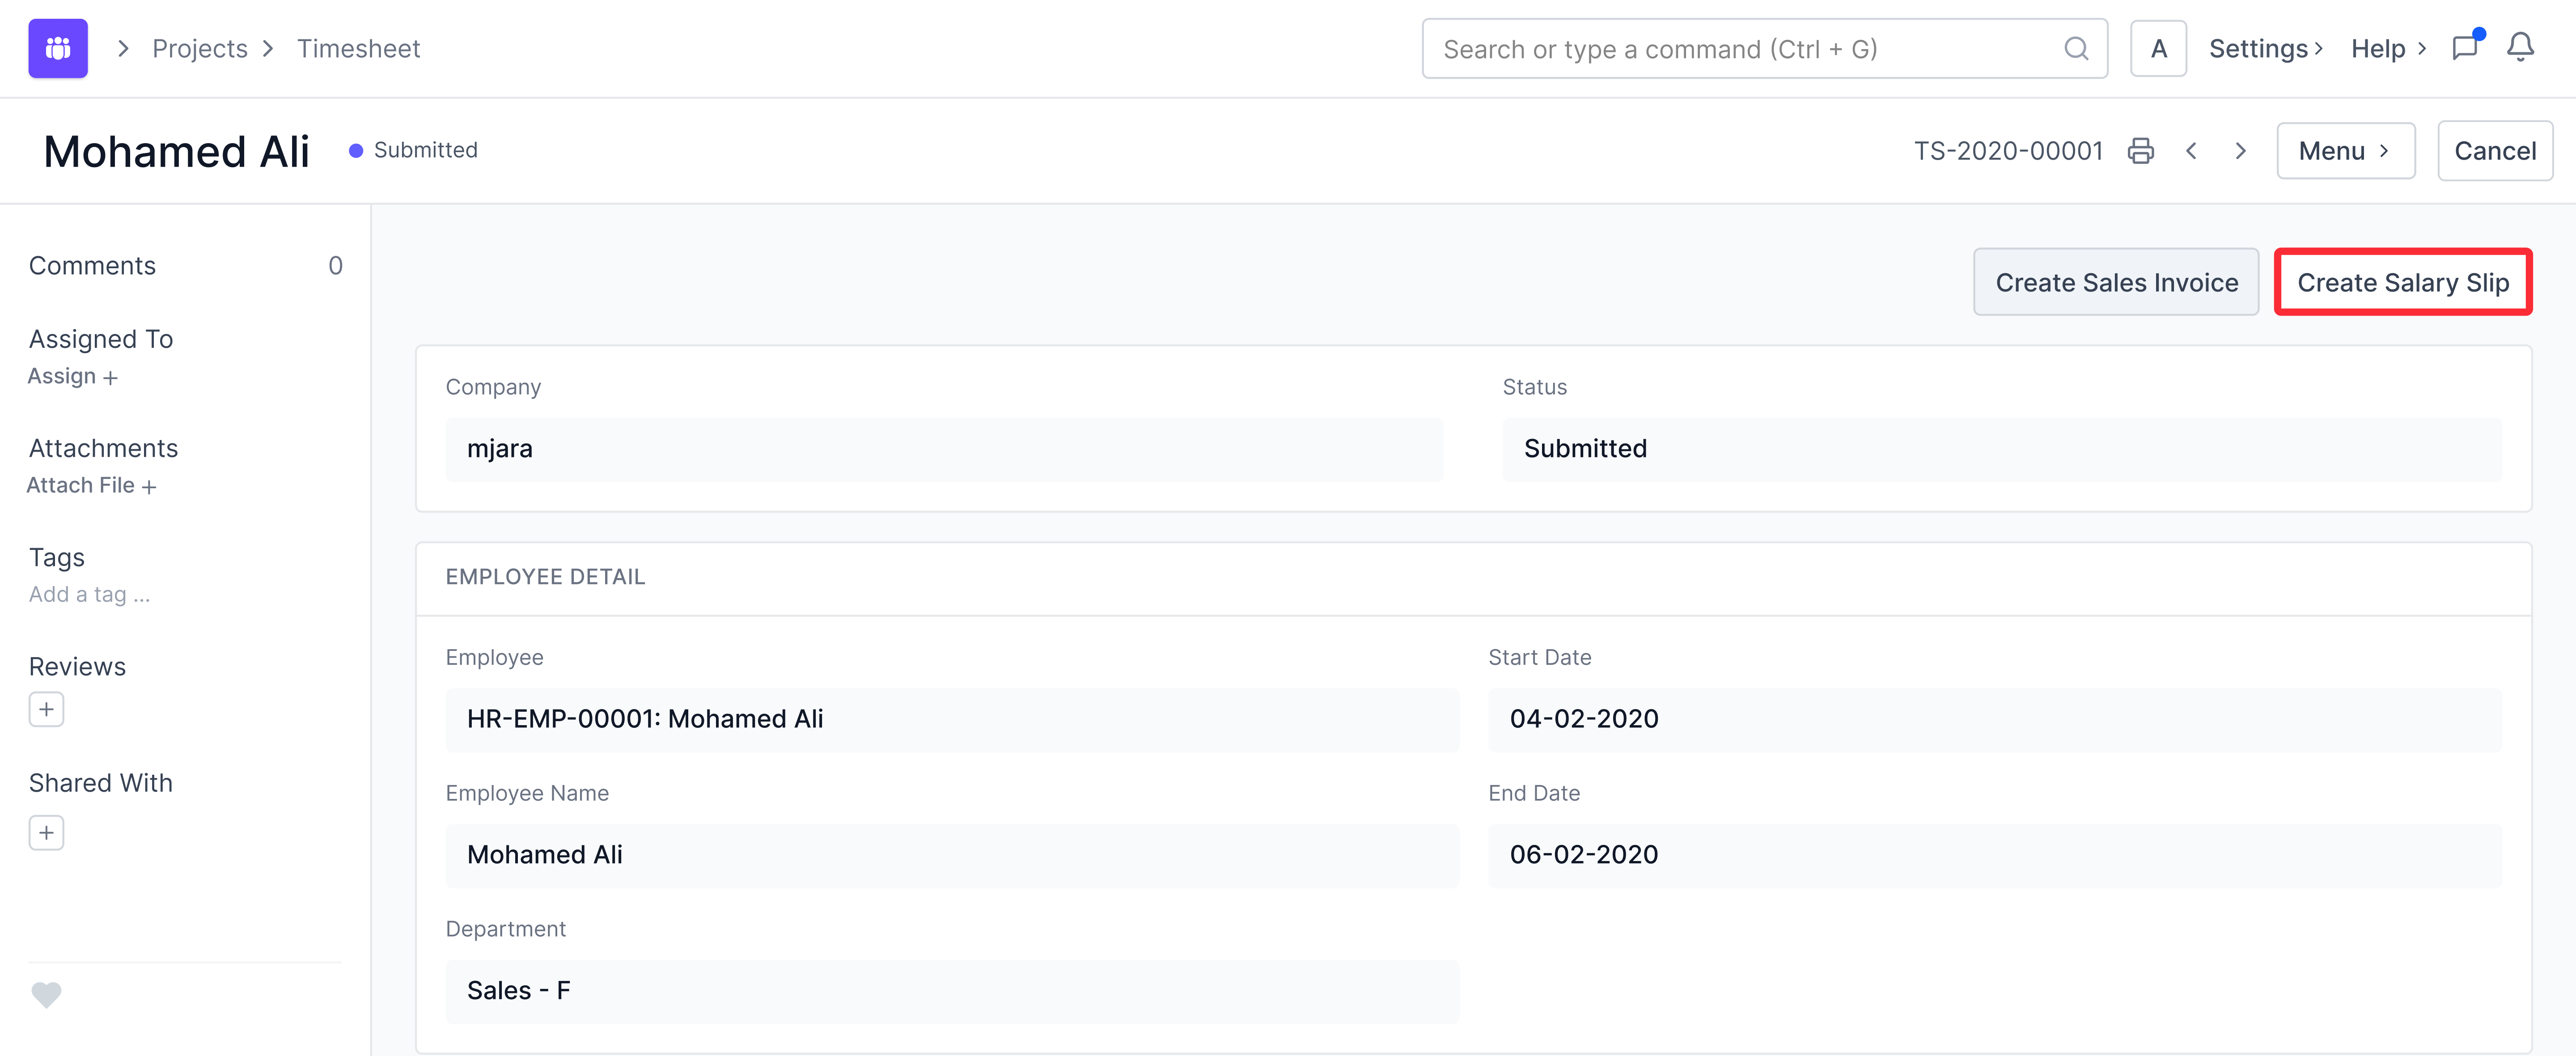The width and height of the screenshot is (2576, 1056).
Task: Go to Projects via breadcrumb
Action: 199,47
